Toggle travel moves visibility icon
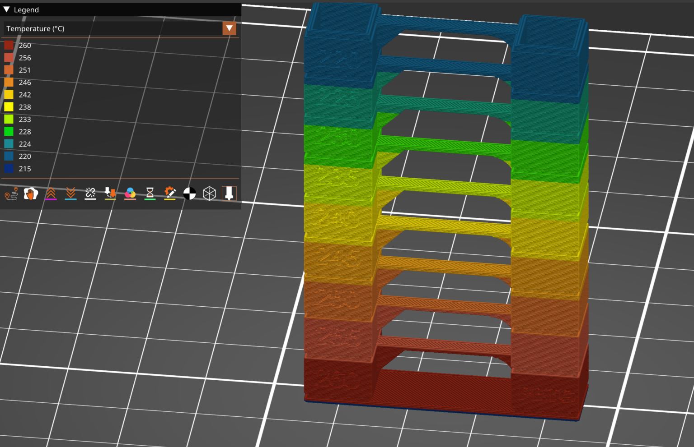 pyautogui.click(x=11, y=194)
